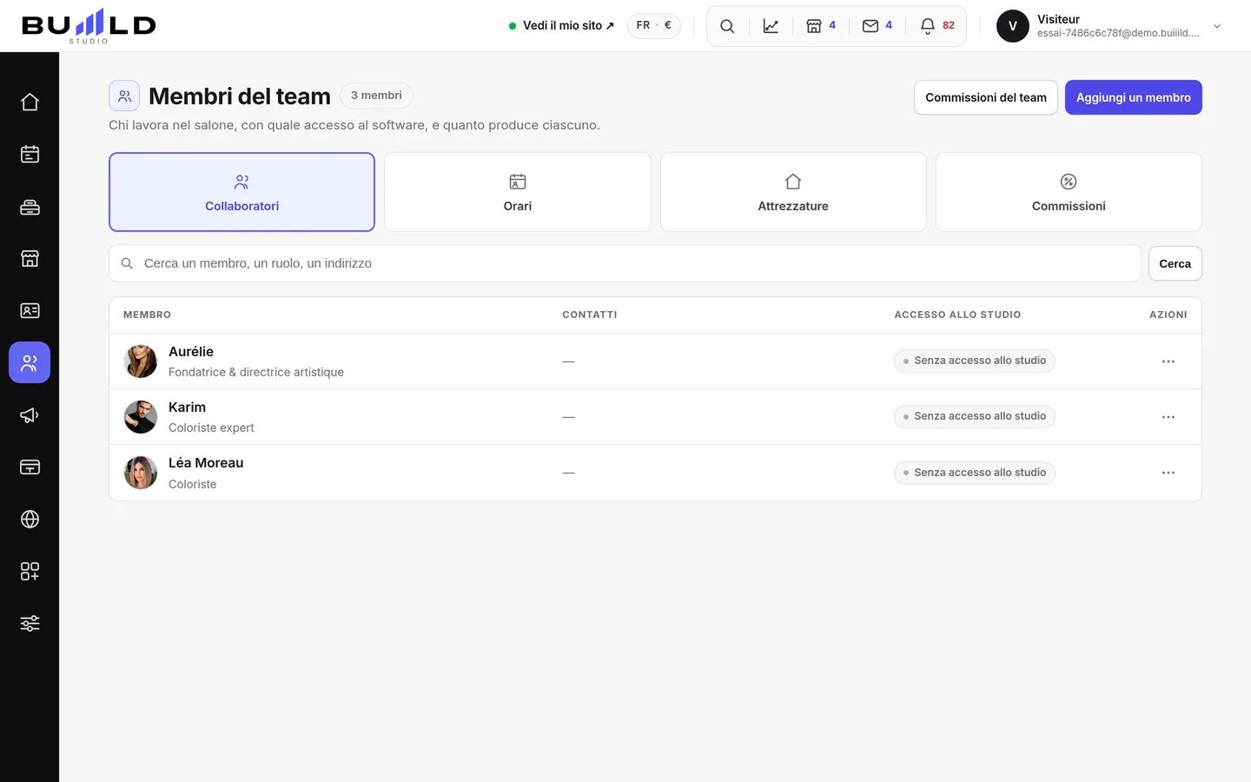
Task: Open the apps add-ons sidebar icon
Action: (x=30, y=571)
